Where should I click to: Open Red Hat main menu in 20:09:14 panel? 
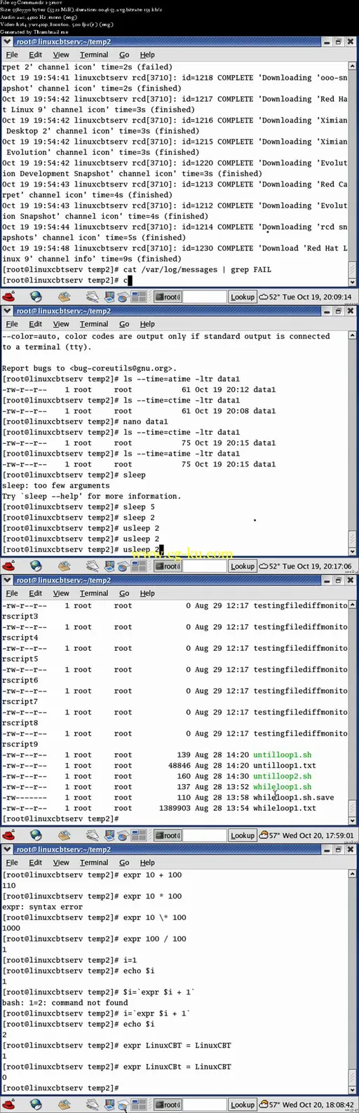pyautogui.click(x=8, y=297)
